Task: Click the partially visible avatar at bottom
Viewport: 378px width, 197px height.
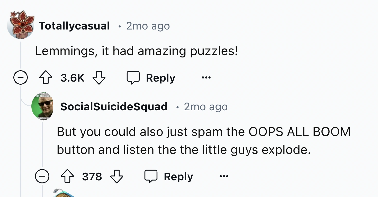Action: tap(63, 194)
